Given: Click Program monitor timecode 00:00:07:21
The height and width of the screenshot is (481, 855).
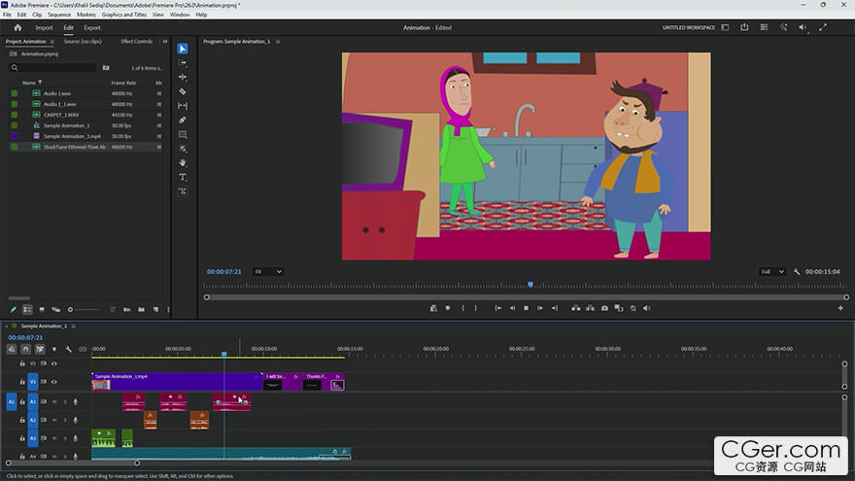Looking at the screenshot, I should click(x=224, y=271).
